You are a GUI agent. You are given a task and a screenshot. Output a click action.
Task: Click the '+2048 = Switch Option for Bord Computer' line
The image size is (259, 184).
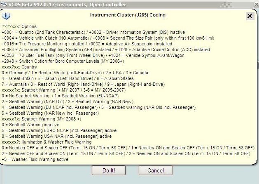(63, 61)
